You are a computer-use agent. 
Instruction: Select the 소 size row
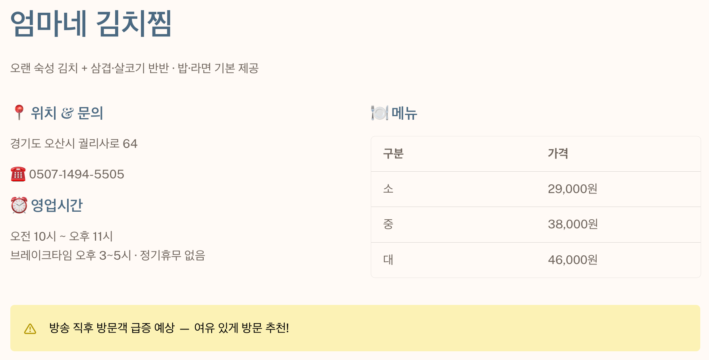click(x=536, y=189)
